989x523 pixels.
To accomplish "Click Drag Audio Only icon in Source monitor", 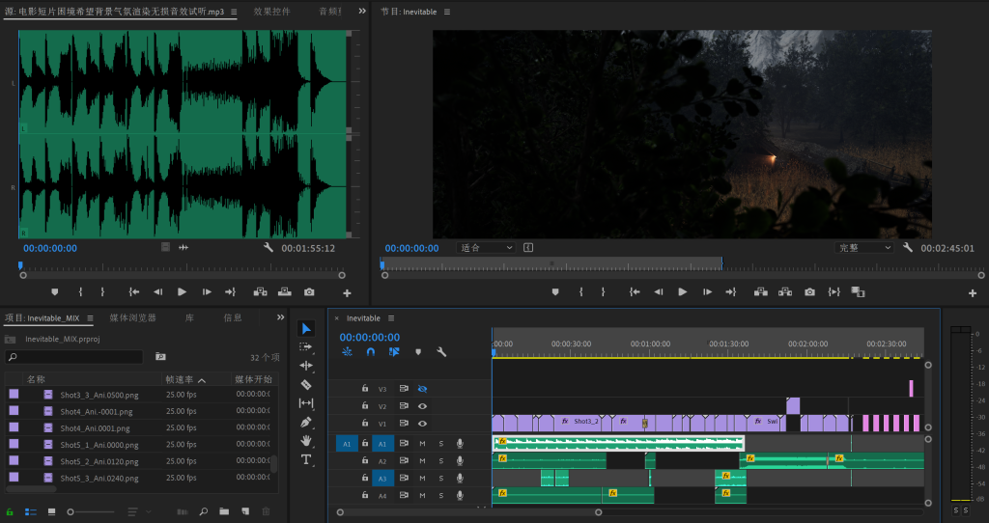I will click(x=184, y=248).
